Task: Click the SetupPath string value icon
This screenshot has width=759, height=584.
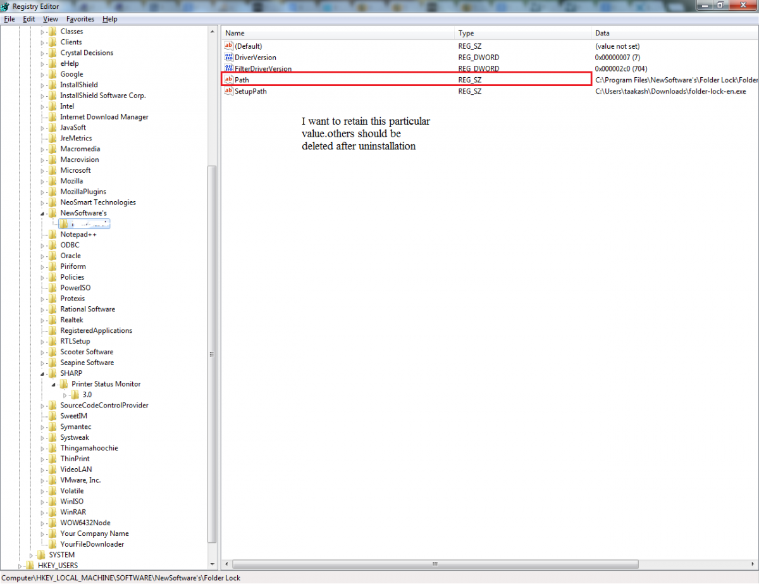Action: click(229, 91)
